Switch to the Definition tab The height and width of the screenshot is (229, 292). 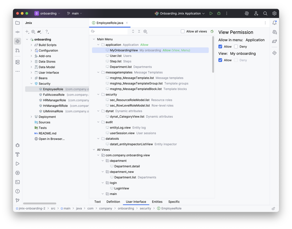pyautogui.click(x=113, y=202)
